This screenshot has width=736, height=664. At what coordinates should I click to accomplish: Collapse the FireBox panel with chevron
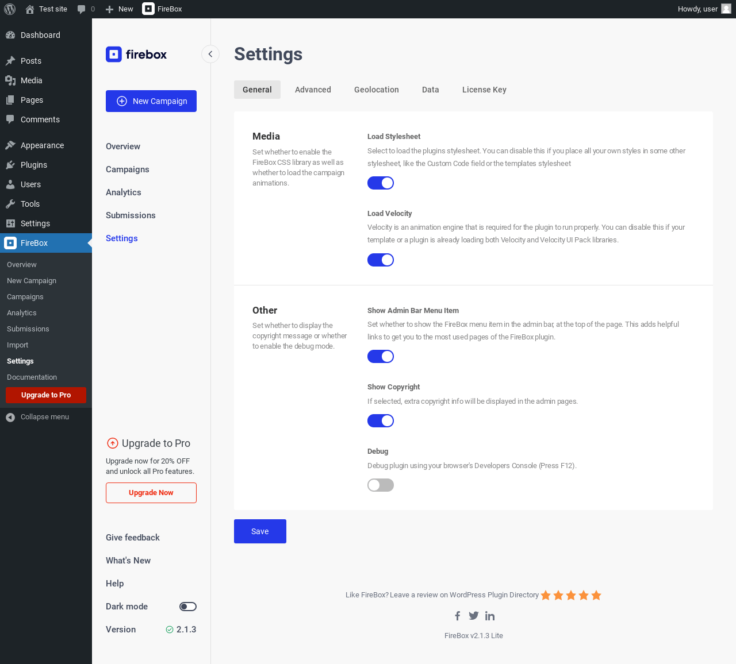coord(210,54)
